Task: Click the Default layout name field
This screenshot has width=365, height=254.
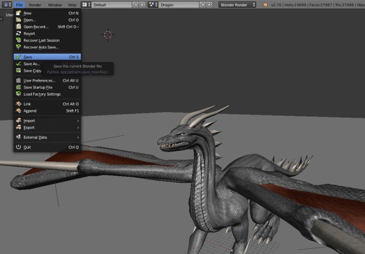Action: click(x=111, y=4)
